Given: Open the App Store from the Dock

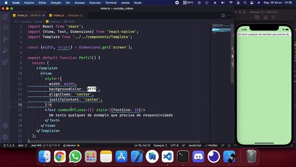Looking at the screenshot, I should 121,157.
